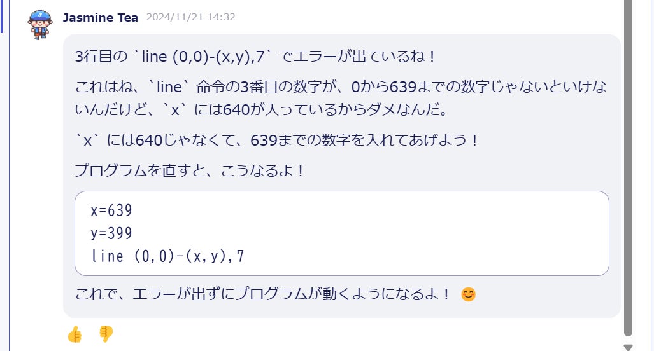Image resolution: width=654 pixels, height=351 pixels.
Task: Click the Jasmine Tea username
Action: [101, 18]
